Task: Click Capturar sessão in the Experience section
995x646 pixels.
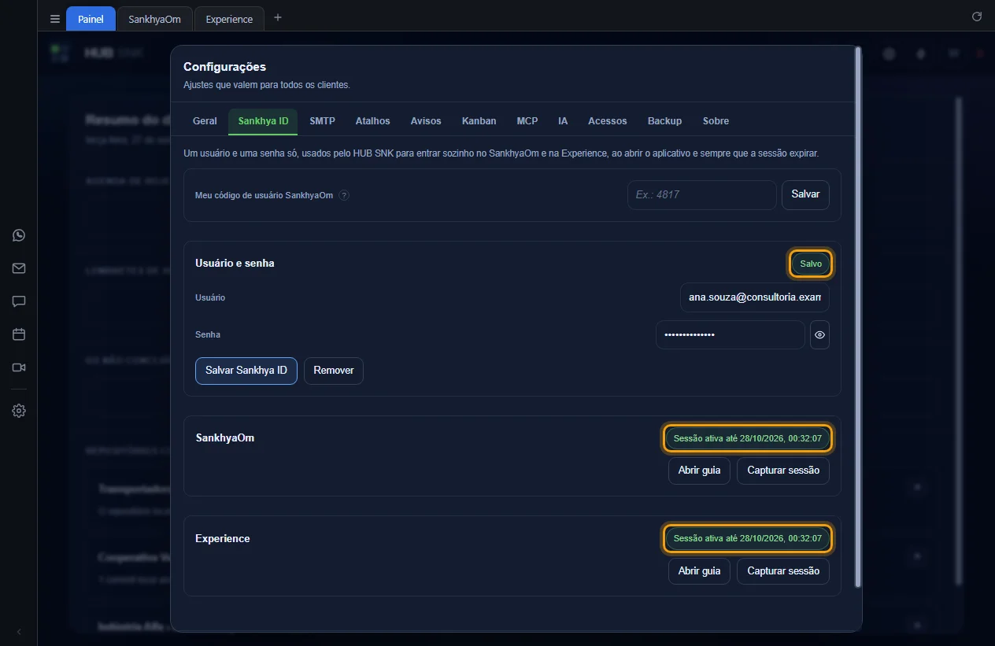Action: click(783, 571)
